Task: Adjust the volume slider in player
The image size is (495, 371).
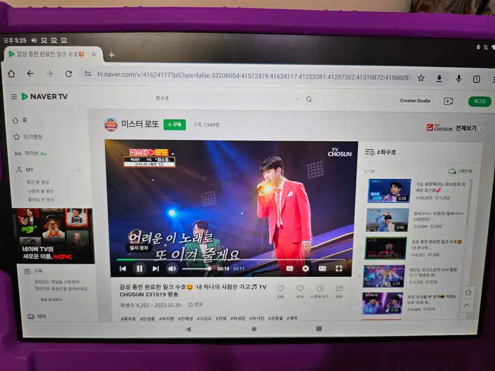Action: [x=197, y=269]
